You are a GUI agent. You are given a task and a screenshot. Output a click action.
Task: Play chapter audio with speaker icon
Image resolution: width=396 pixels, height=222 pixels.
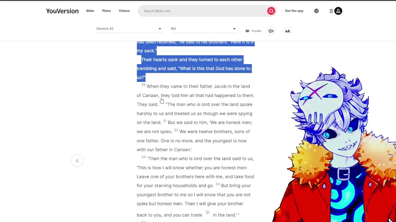coord(271,31)
